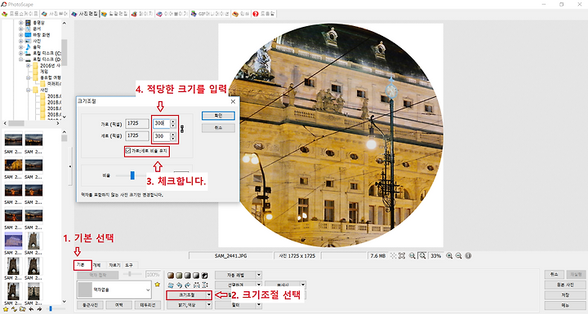Toggle 가로:세로 비율 유지 checkbox
The width and height of the screenshot is (588, 314).
pos(128,151)
